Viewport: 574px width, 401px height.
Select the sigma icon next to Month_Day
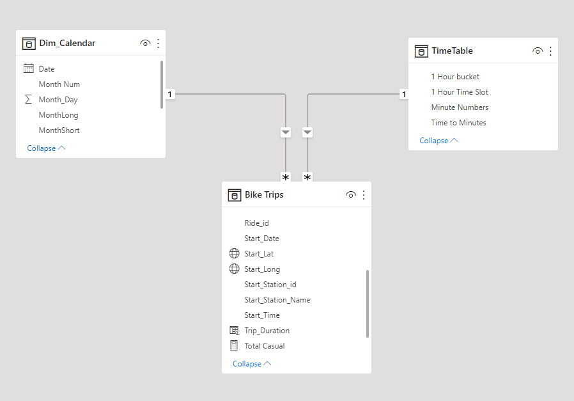pos(28,99)
